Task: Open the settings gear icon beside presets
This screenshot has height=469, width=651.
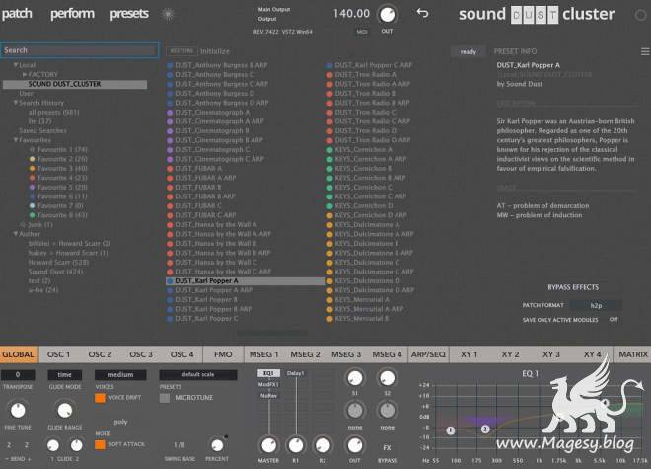Action: [168, 14]
